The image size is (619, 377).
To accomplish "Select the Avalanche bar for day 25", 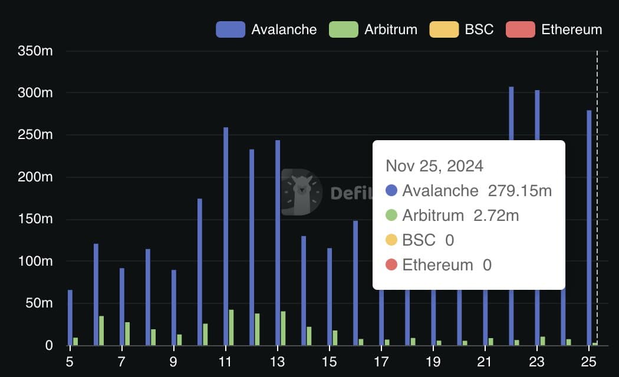I will pos(589,227).
